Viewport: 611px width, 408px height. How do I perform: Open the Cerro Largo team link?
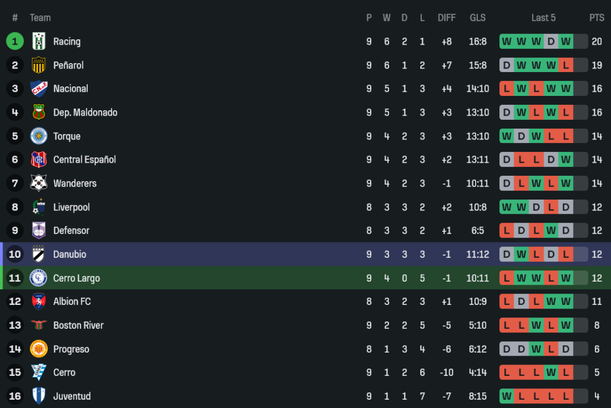click(76, 278)
